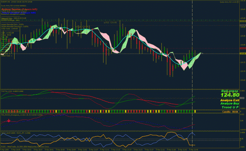Click the HROC indicator title in bottom panel

click(x=16, y=133)
